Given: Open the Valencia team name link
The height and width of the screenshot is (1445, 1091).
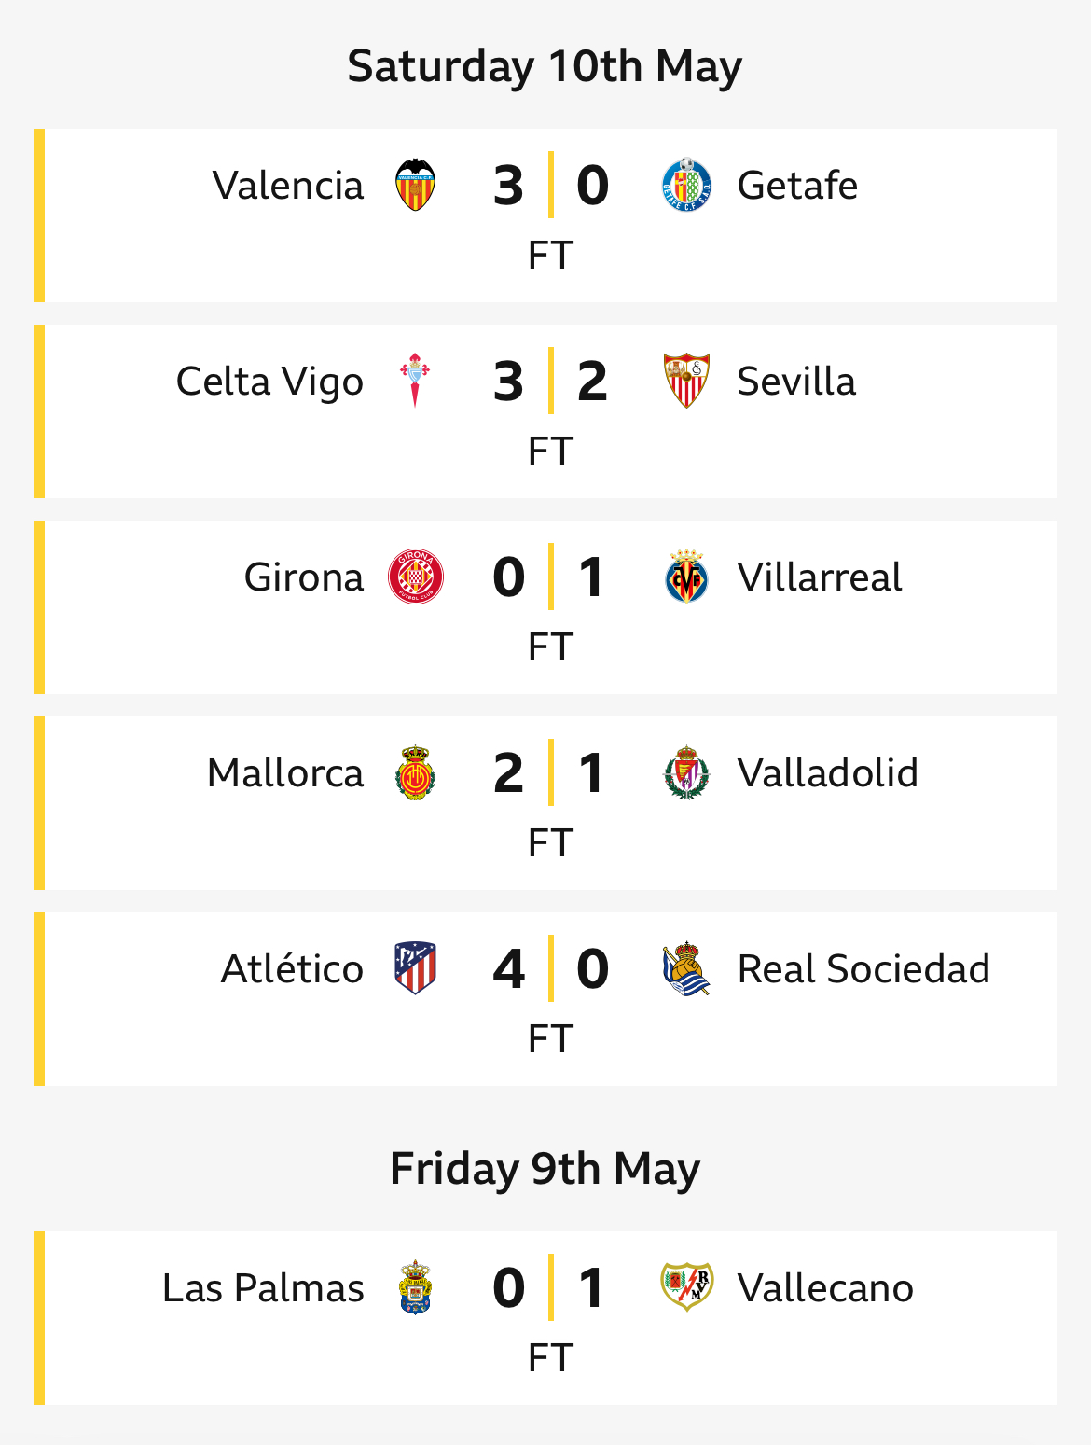Looking at the screenshot, I should [288, 185].
